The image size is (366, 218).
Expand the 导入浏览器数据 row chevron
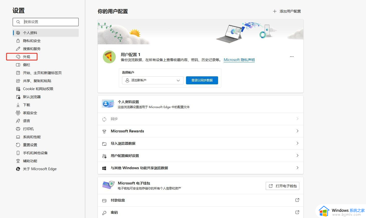pyautogui.click(x=297, y=143)
